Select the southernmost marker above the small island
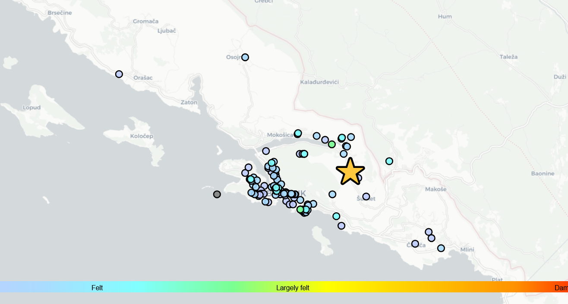 click(341, 226)
